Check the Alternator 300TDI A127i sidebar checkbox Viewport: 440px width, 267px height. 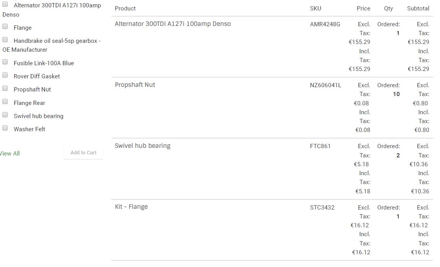coord(5,5)
